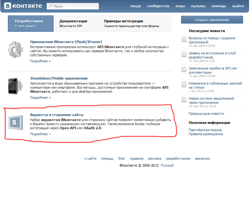
Task: Select the Разработчикам tab
Action: click(x=31, y=24)
